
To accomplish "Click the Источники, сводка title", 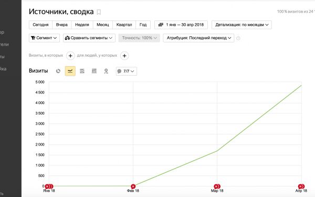I will (61, 12).
